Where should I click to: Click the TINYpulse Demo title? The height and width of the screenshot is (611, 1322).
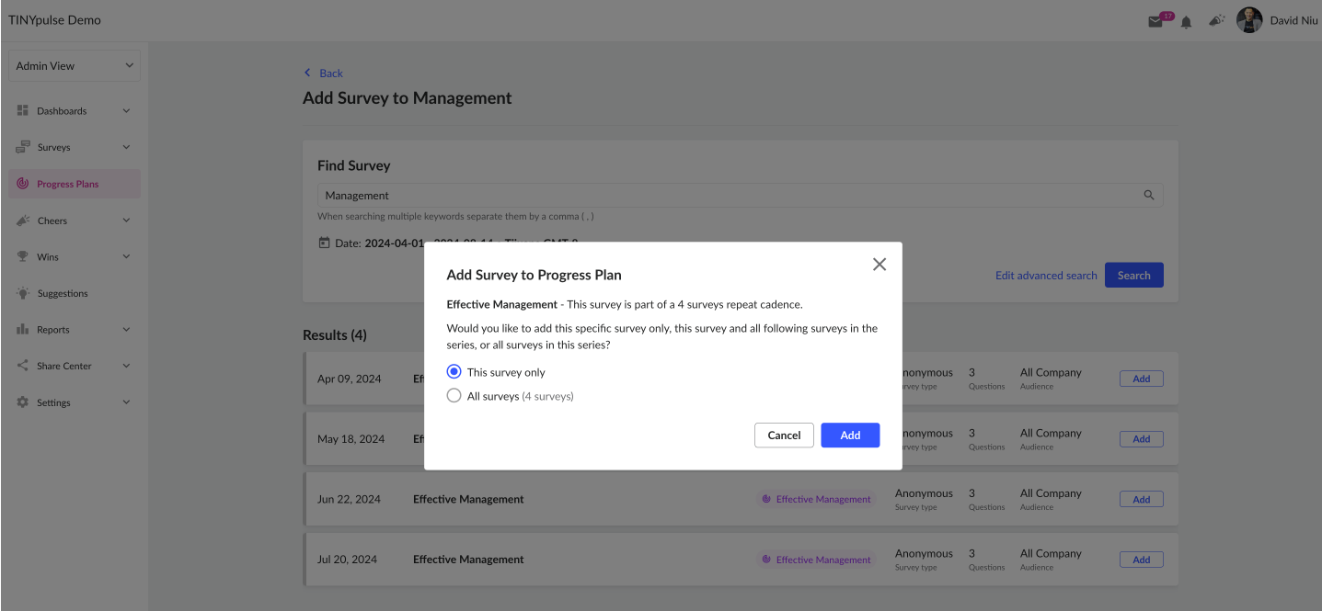click(x=55, y=20)
